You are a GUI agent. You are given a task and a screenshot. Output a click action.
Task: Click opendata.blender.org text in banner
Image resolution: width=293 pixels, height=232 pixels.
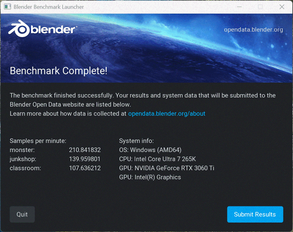(253, 30)
